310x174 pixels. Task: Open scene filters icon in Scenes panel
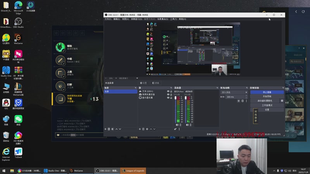click(x=113, y=129)
